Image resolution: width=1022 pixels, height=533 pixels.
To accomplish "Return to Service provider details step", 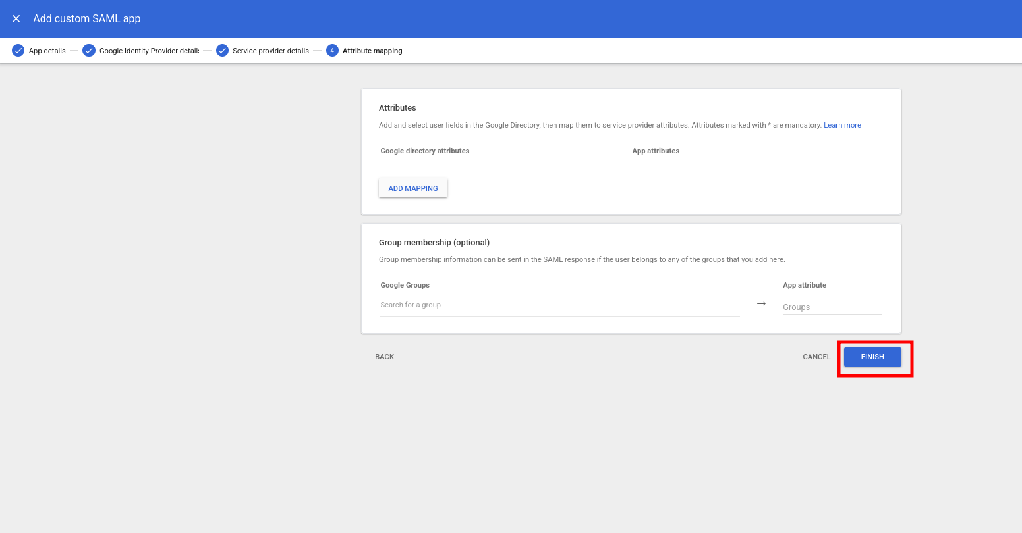I will click(x=271, y=51).
